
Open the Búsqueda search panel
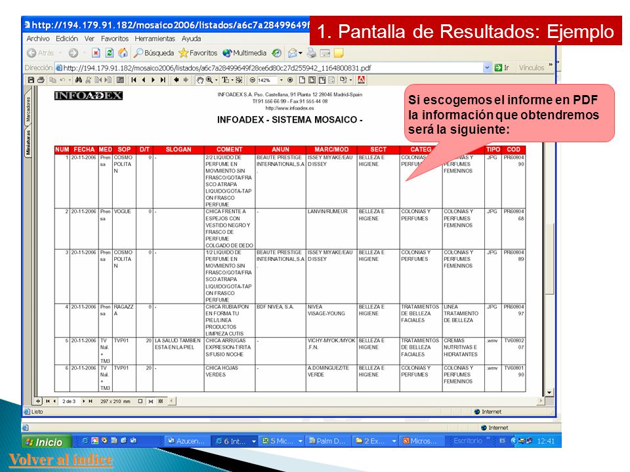pyautogui.click(x=154, y=53)
